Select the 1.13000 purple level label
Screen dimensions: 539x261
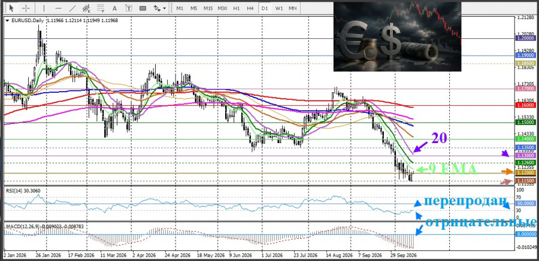click(525, 156)
